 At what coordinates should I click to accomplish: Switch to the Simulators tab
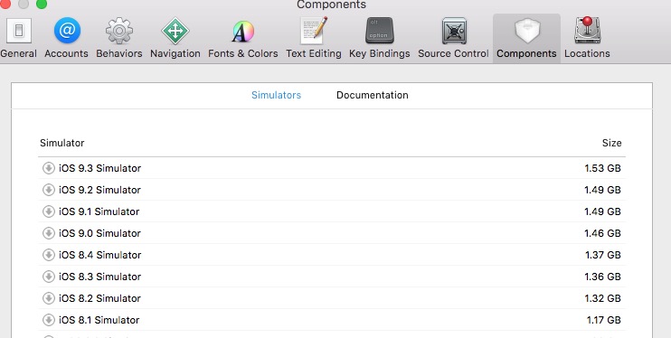pyautogui.click(x=276, y=95)
